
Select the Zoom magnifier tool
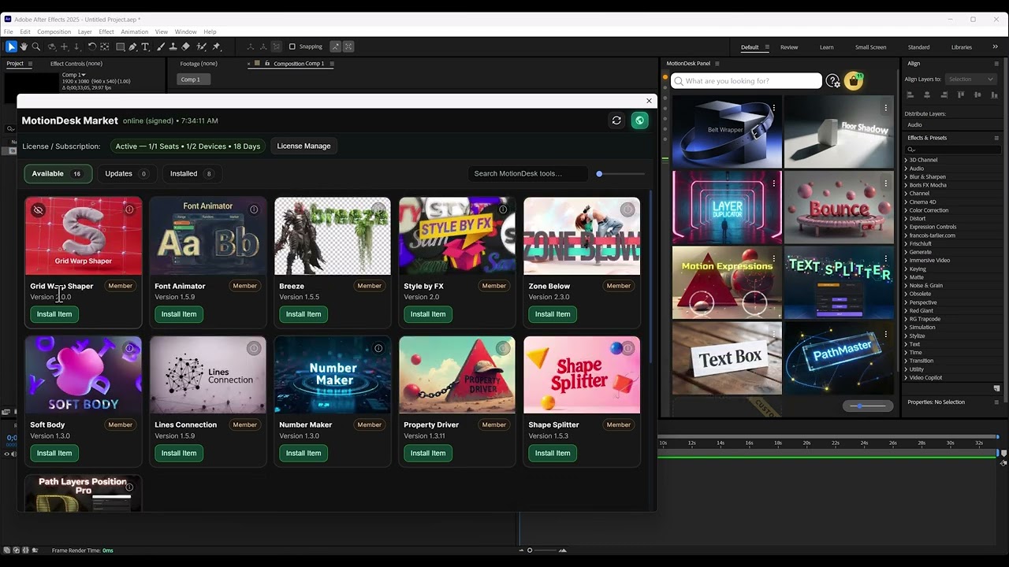pos(36,46)
